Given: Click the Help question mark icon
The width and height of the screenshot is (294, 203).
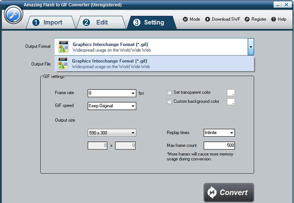Looking at the screenshot, I should (x=274, y=19).
